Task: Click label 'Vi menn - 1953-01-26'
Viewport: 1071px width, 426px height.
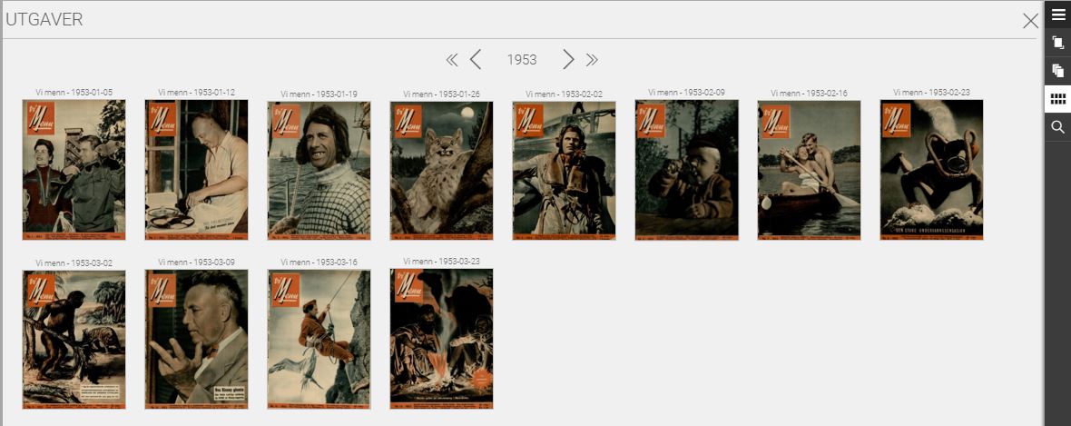Action: point(441,94)
